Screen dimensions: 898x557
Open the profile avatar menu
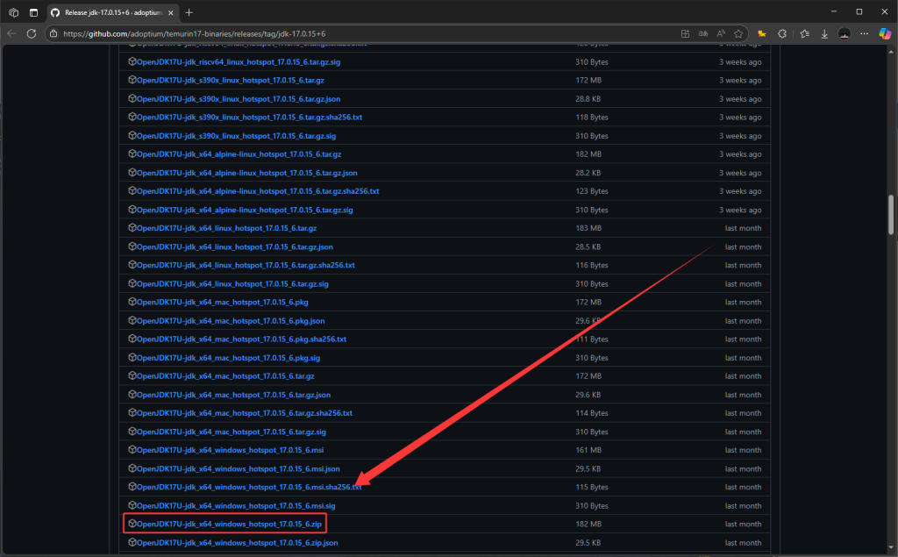[845, 34]
